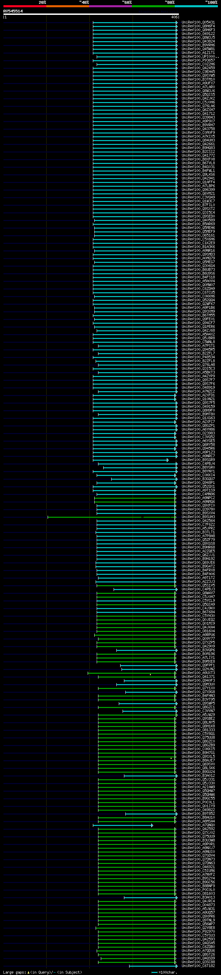Click hit label UniRef100_B3GQU7
Screen dimensions: 221x975
pyautogui.click(x=198, y=479)
